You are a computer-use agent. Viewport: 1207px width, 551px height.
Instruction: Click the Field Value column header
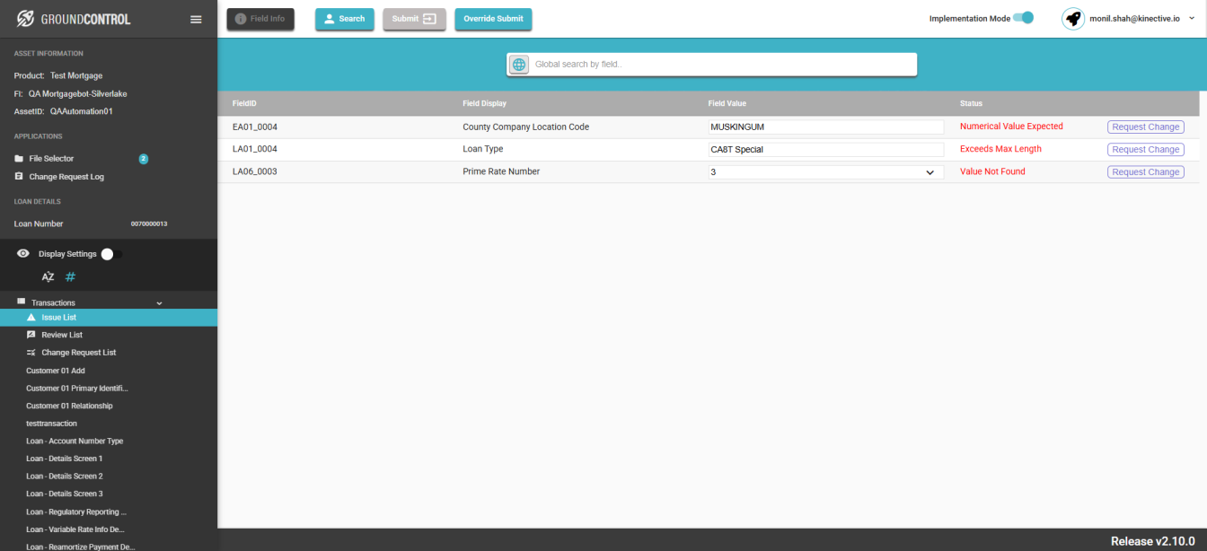pos(727,104)
